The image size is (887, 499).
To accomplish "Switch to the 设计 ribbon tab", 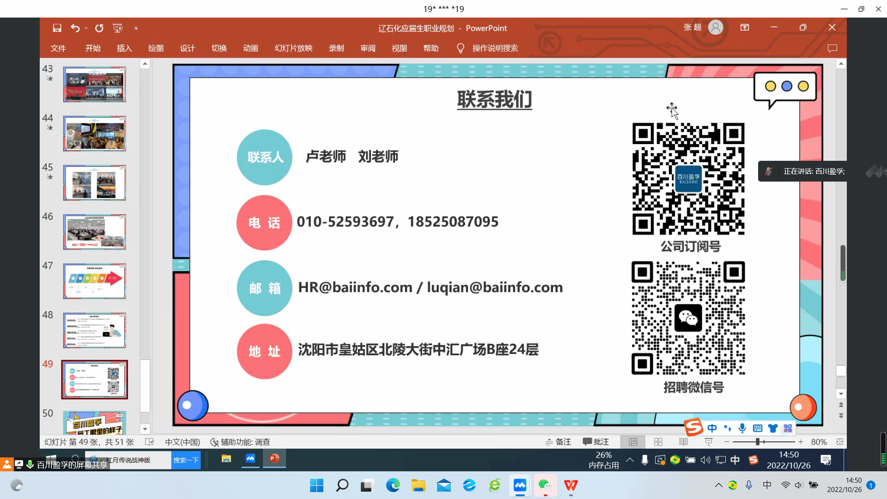I will pos(188,48).
